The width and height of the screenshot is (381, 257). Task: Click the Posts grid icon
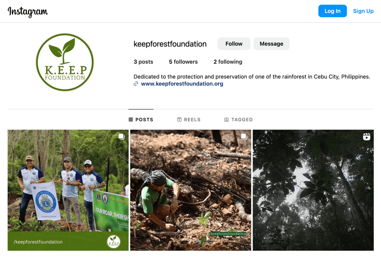click(131, 120)
